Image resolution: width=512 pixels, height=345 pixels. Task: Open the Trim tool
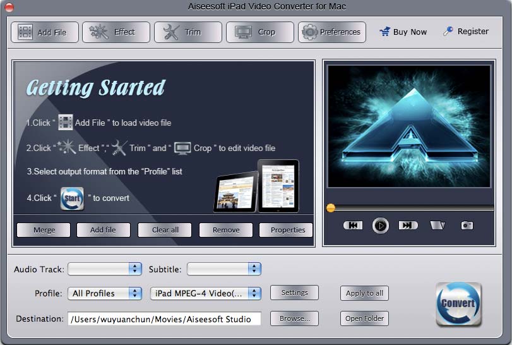(188, 32)
